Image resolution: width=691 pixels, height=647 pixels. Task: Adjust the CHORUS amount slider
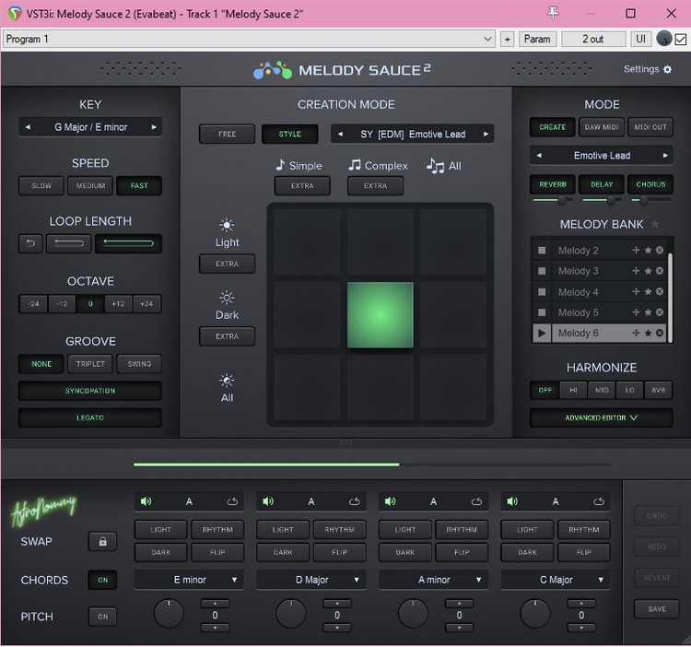click(x=650, y=200)
